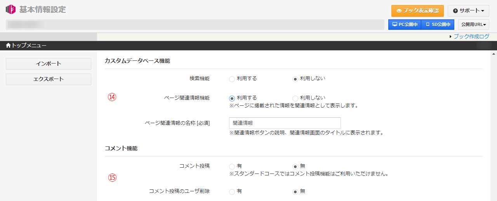Viewport: 497px width, 201px height.
Task: Expand the 公開用URL dropdown
Action: click(x=474, y=24)
